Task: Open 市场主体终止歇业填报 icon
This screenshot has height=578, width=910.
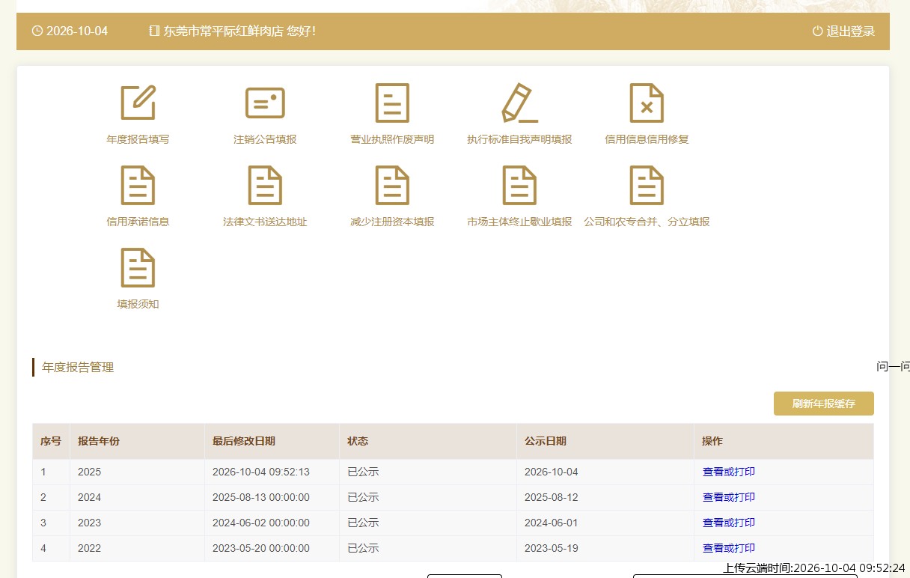Action: [x=519, y=185]
